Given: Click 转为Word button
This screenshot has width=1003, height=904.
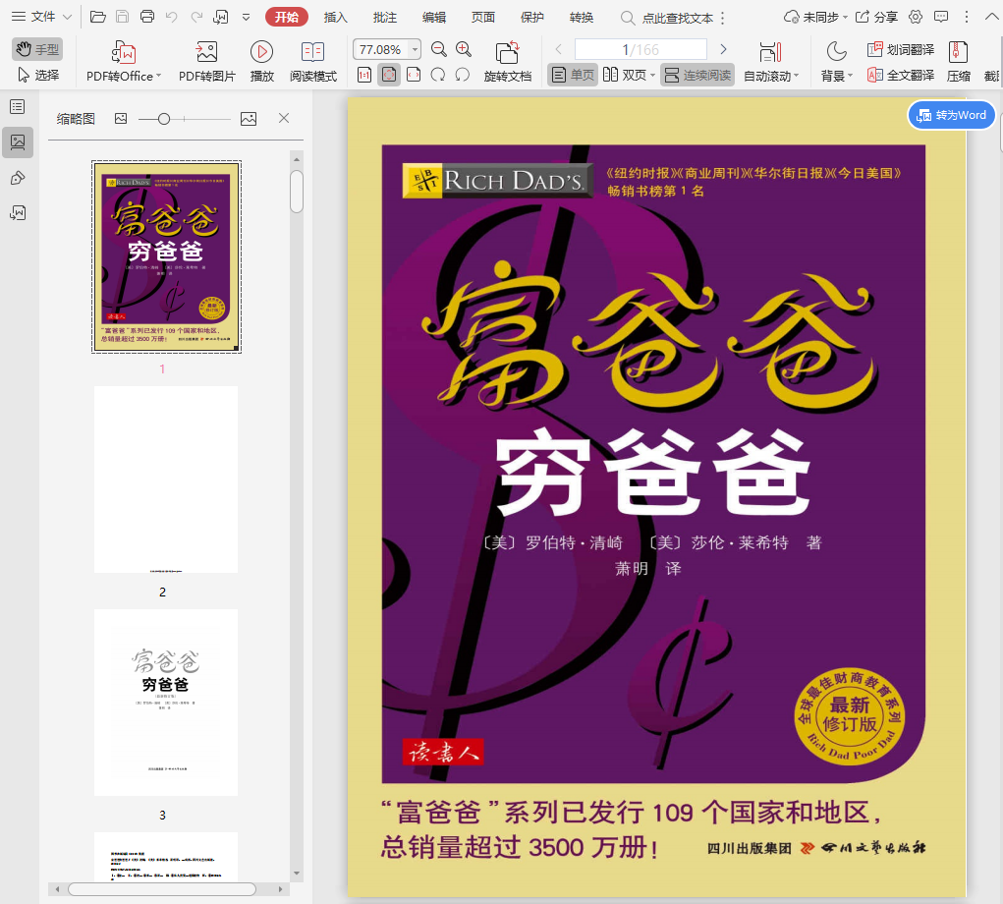Looking at the screenshot, I should [952, 115].
